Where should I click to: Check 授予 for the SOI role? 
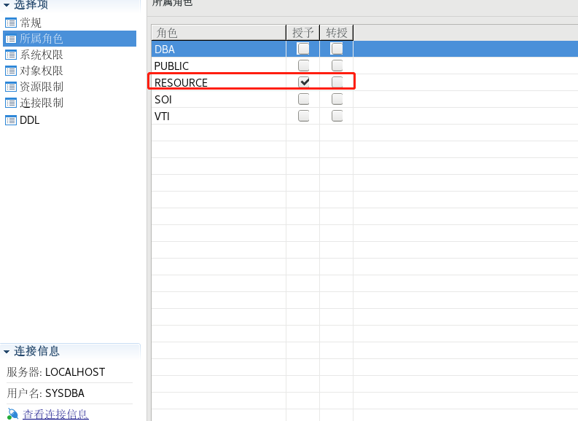click(x=304, y=99)
